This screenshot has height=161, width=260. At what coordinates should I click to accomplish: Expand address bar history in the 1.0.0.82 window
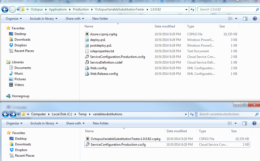click(186, 10)
